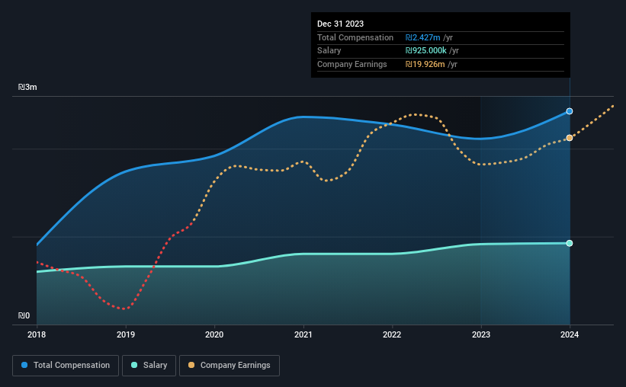626x387 pixels.
Task: Click the 2024 x-axis label
Action: (570, 334)
